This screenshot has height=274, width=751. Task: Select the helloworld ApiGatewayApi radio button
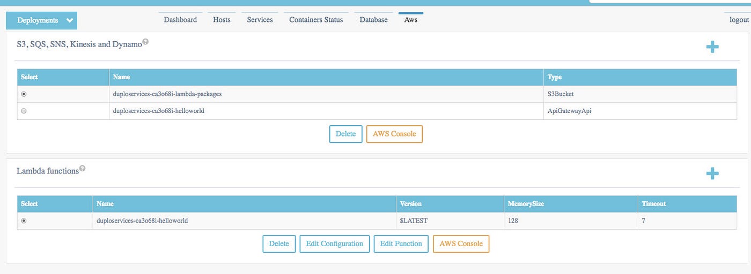coord(24,111)
